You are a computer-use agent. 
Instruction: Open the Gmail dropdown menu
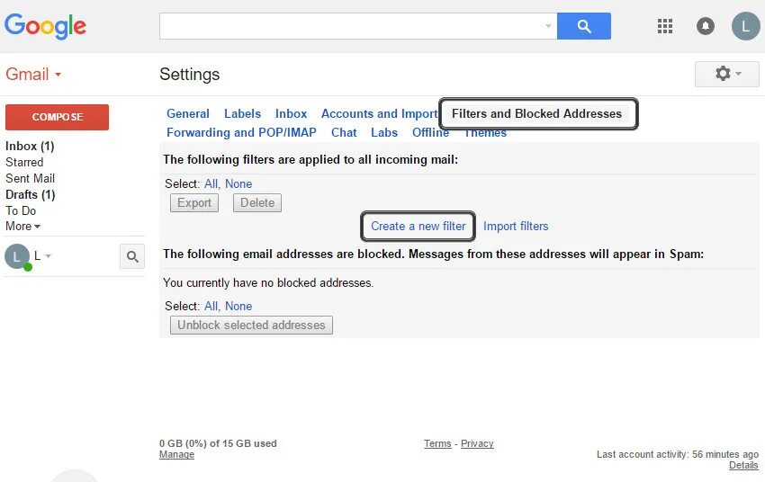click(33, 74)
